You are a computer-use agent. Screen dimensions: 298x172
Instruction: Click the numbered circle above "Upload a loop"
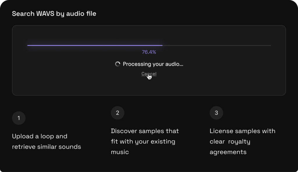click(19, 118)
